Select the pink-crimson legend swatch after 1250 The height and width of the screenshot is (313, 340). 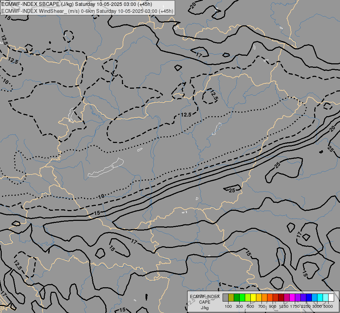click(x=287, y=297)
